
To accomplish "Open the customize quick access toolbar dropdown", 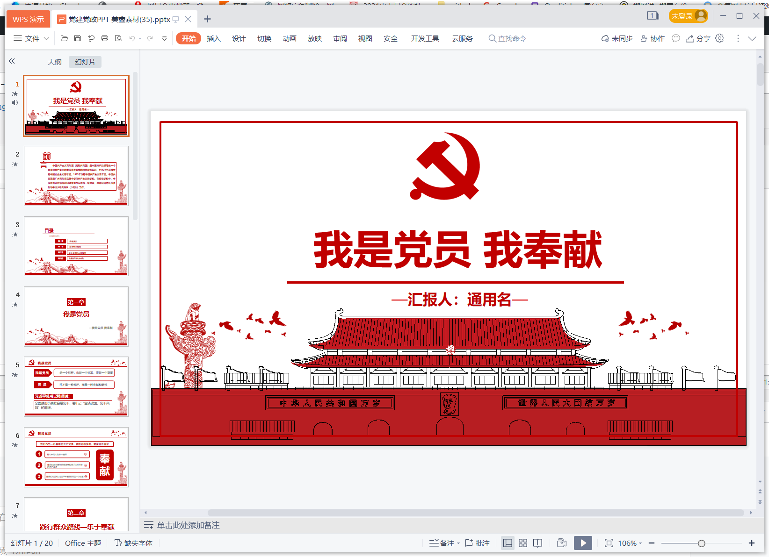I will pos(164,39).
